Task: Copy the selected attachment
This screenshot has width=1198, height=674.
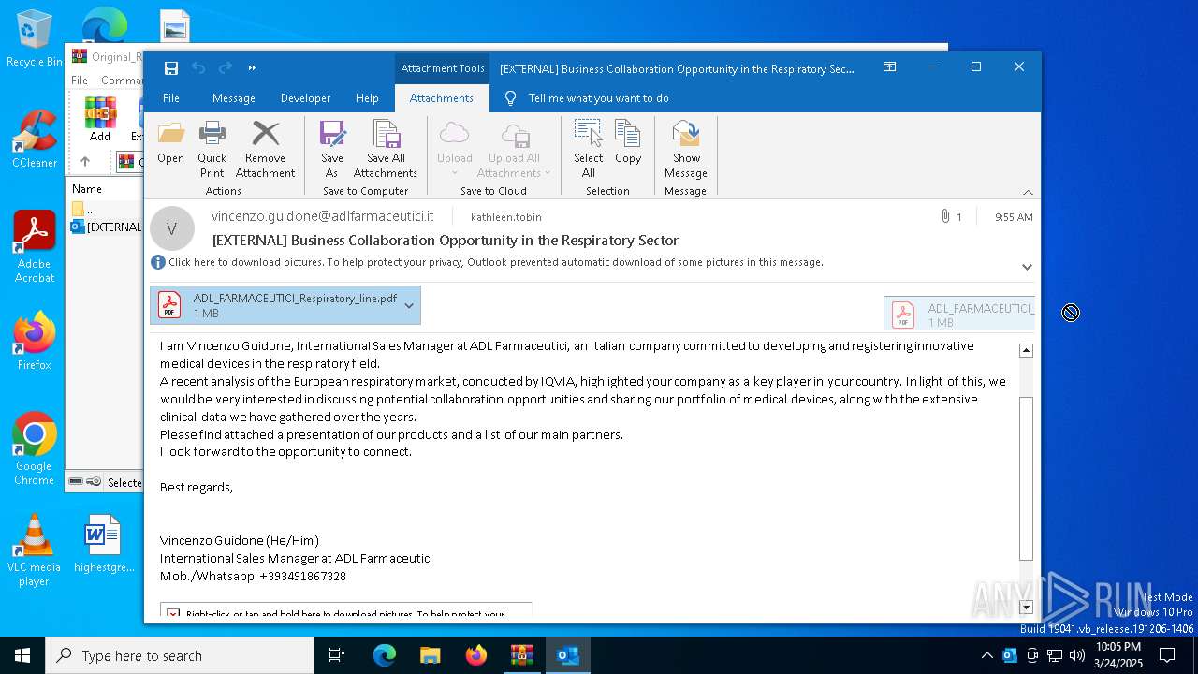Action: (628, 143)
